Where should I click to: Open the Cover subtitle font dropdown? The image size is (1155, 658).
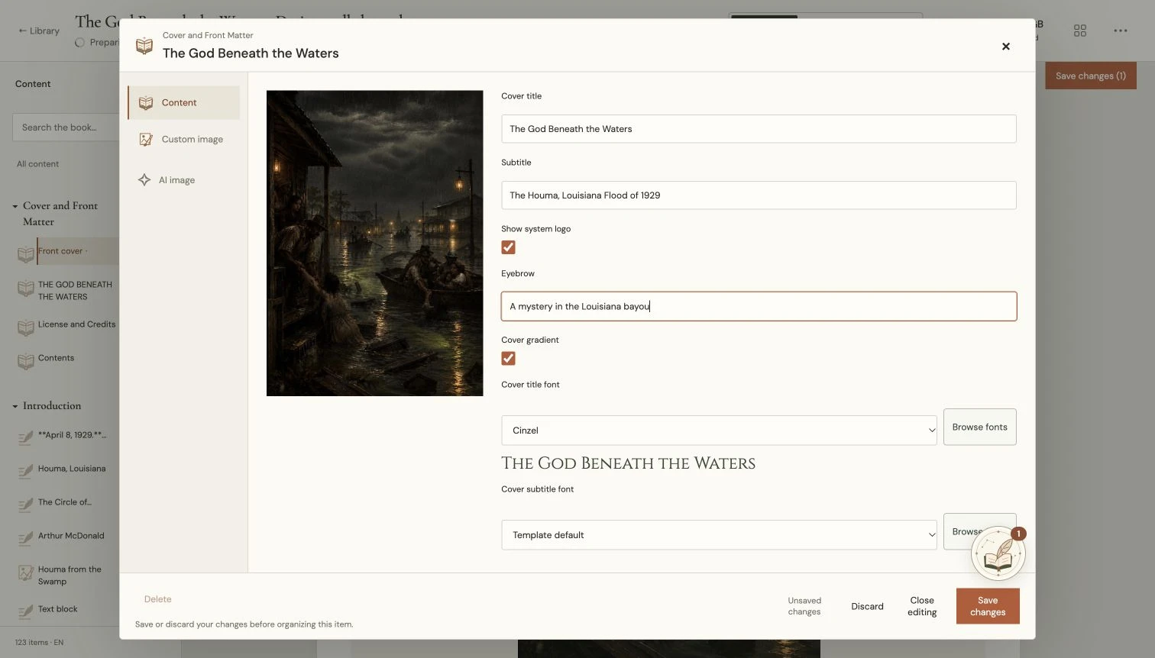pos(719,535)
